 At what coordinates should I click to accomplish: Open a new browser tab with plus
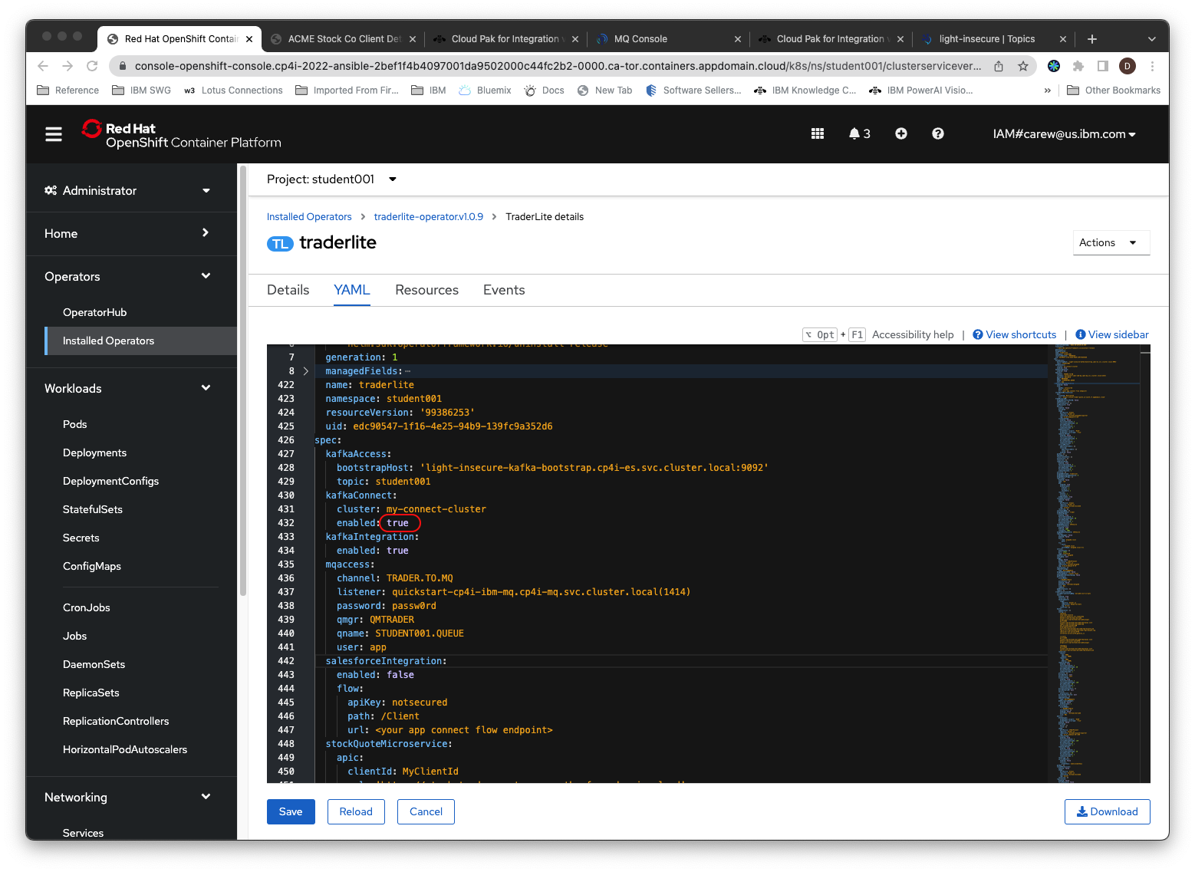tap(1092, 39)
